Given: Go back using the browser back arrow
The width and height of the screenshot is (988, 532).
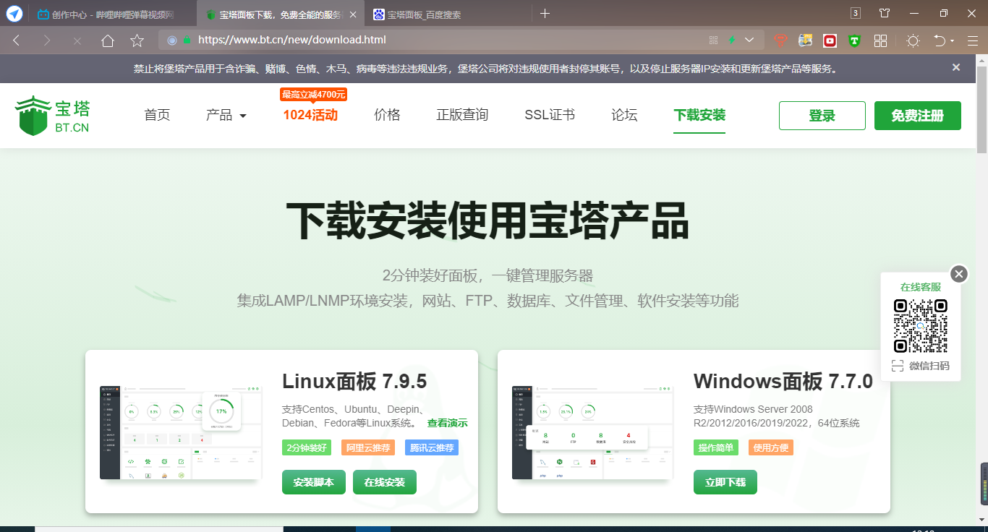Looking at the screenshot, I should 16,40.
